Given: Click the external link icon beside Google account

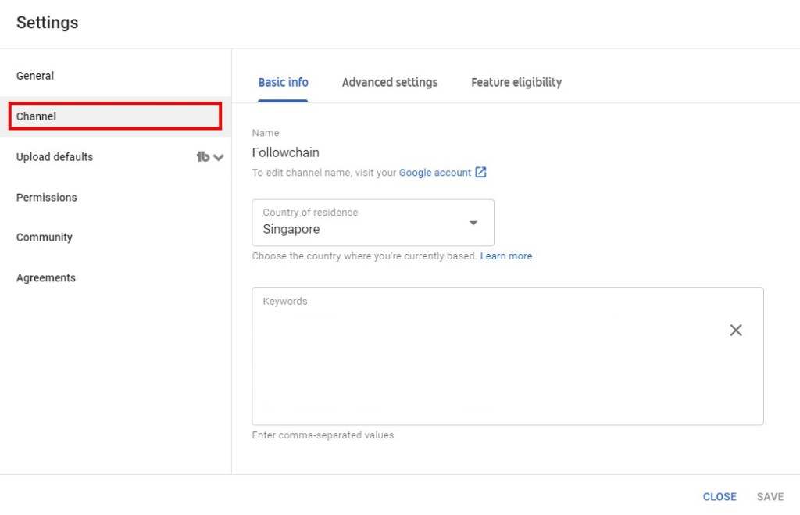Looking at the screenshot, I should point(480,172).
